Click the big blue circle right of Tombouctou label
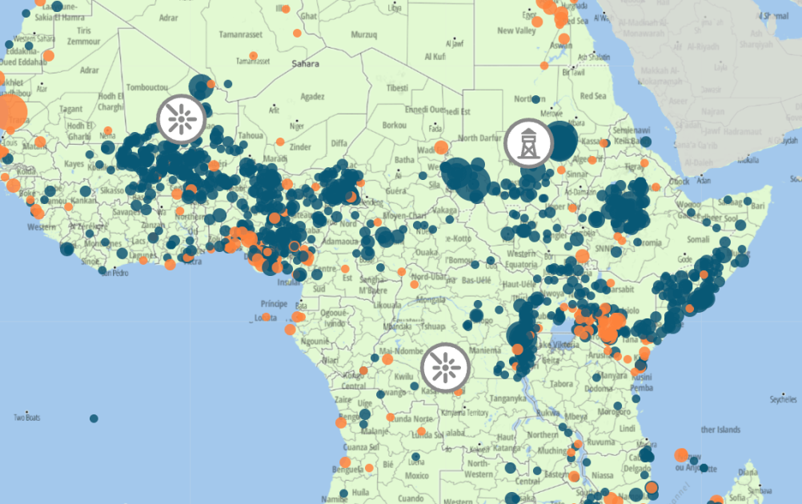 tap(201, 86)
